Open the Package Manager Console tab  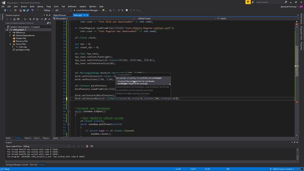click(x=17, y=165)
